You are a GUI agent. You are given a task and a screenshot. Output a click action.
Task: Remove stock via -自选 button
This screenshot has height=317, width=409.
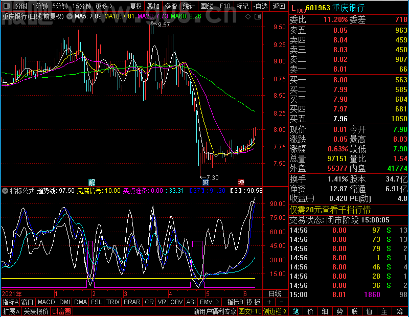click(260, 6)
